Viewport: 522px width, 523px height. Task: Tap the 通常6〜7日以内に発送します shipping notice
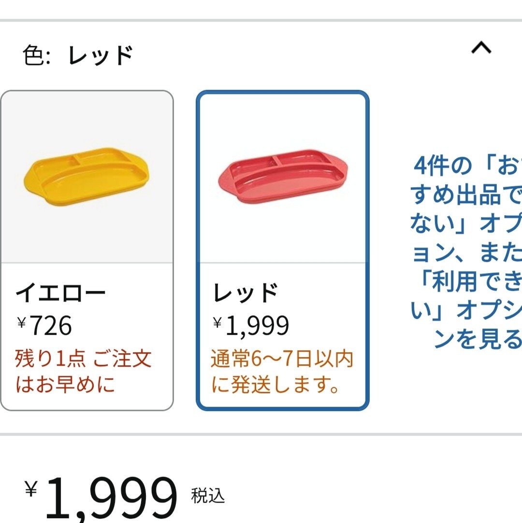tap(282, 371)
